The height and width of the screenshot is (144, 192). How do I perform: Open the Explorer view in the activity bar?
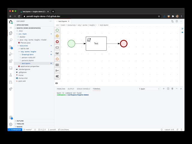[x=11, y=33]
